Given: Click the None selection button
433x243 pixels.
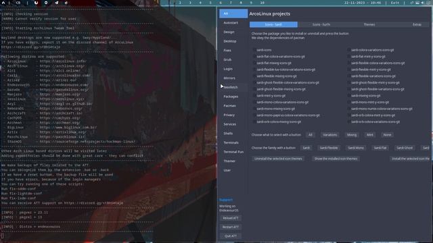Looking at the screenshot, I should tap(387, 135).
